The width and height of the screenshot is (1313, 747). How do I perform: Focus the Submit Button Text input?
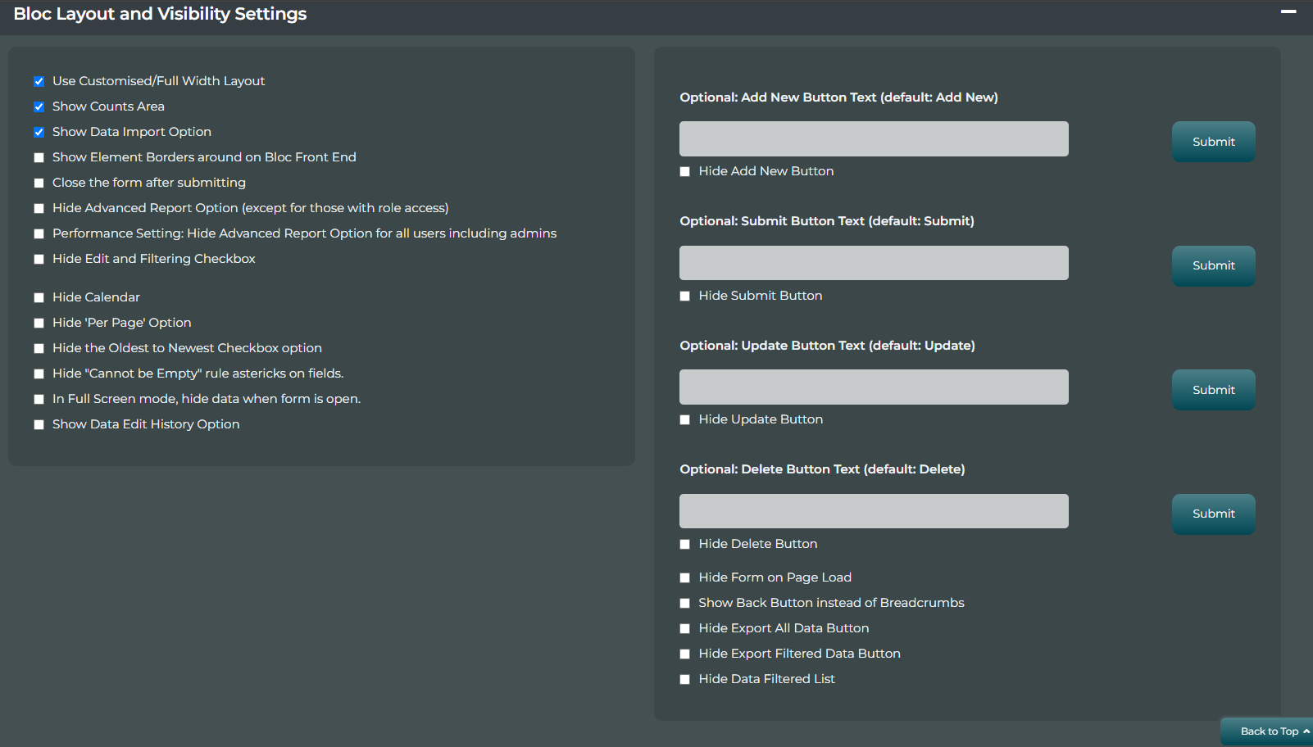coord(873,263)
